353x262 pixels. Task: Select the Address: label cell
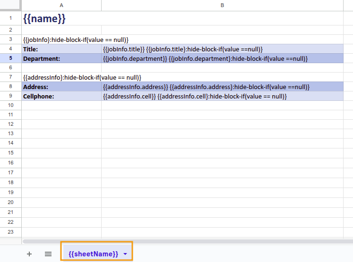61,87
